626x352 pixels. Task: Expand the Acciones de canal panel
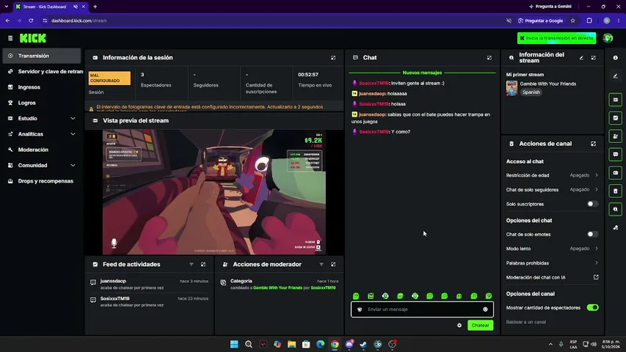tap(593, 144)
